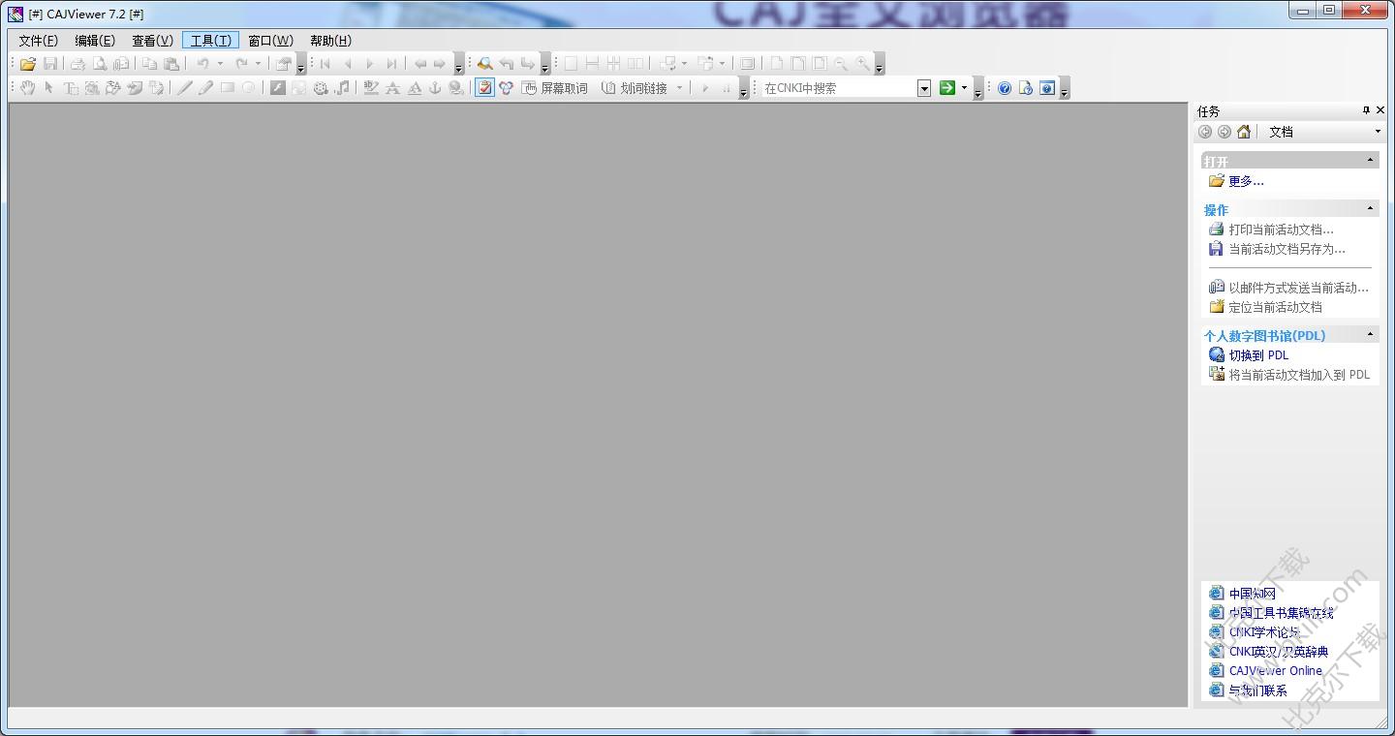Open the Undo history dropdown arrow
This screenshot has height=736, width=1395.
(x=220, y=64)
